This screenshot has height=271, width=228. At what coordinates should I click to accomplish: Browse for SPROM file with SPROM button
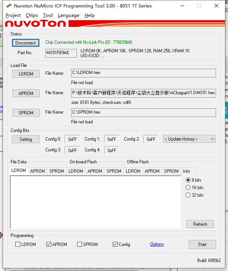[26, 113]
